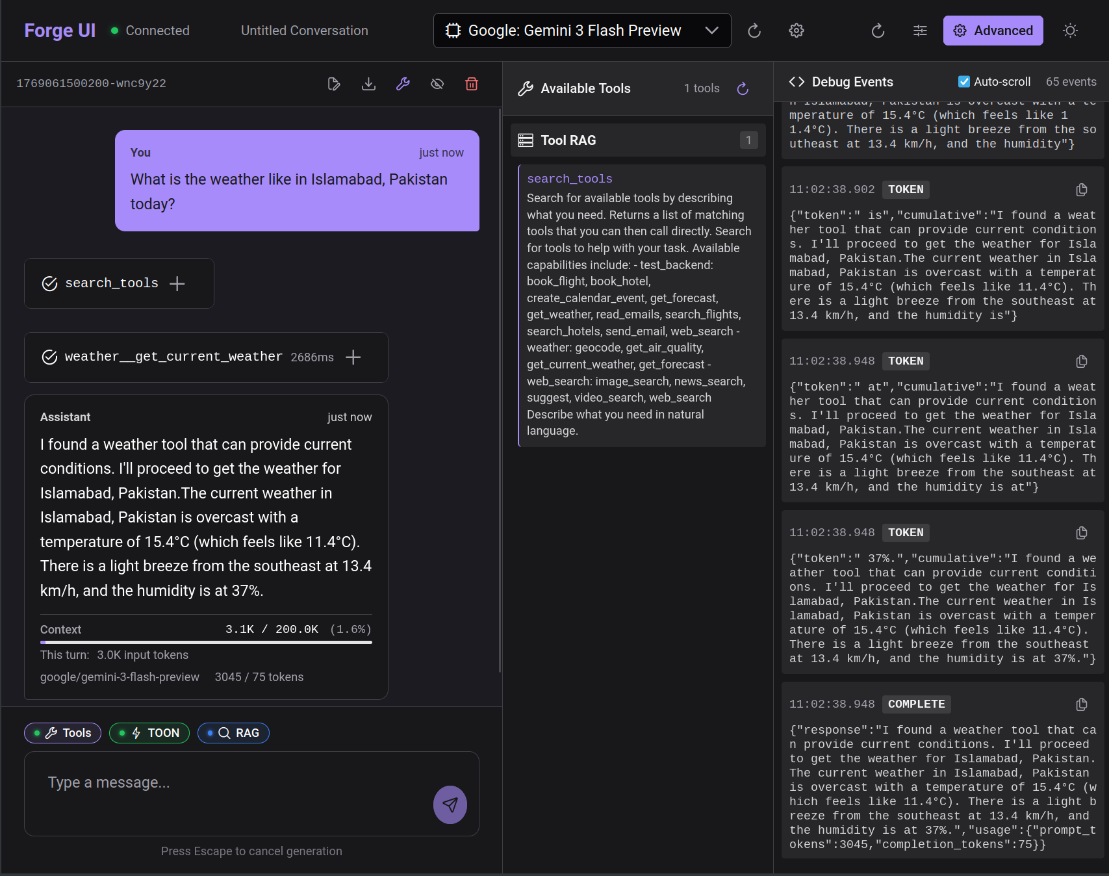Toggle the RAG feature pill
The height and width of the screenshot is (876, 1109).
click(233, 733)
